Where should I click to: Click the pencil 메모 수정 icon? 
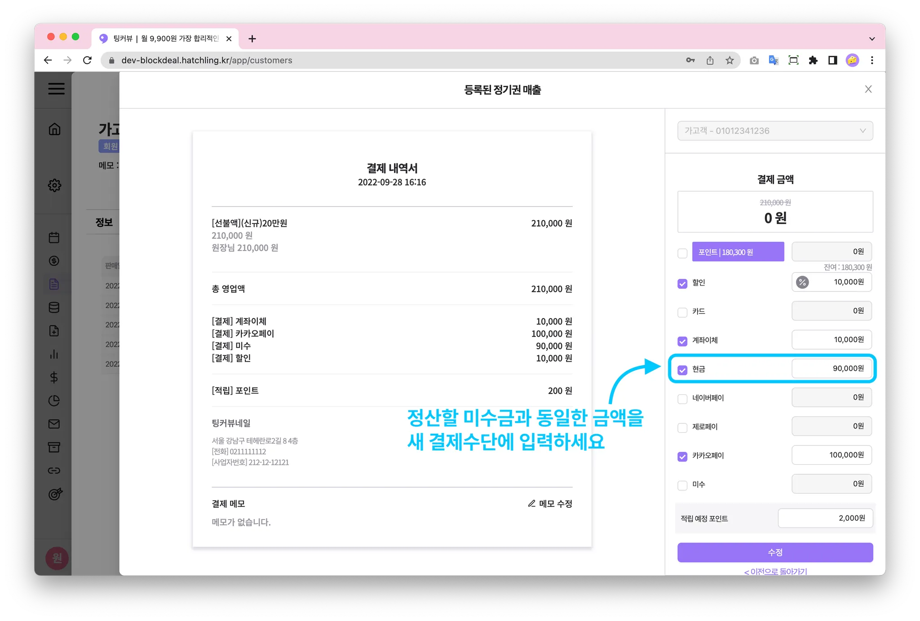click(531, 503)
